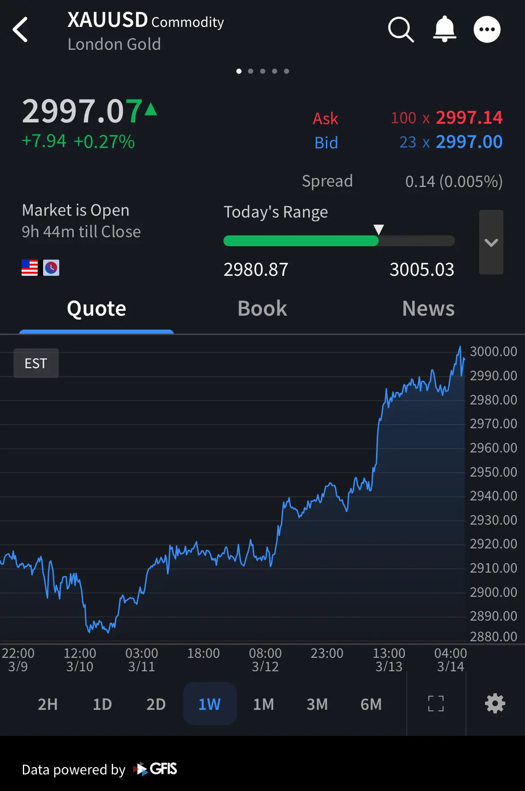Tap the GFIS data provider logo
The image size is (525, 791).
click(x=155, y=769)
